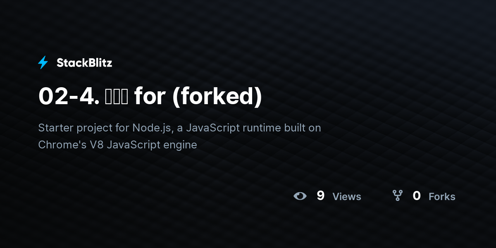Click the word "for" in the title
Viewport: 496px width, 248px height.
150,96
